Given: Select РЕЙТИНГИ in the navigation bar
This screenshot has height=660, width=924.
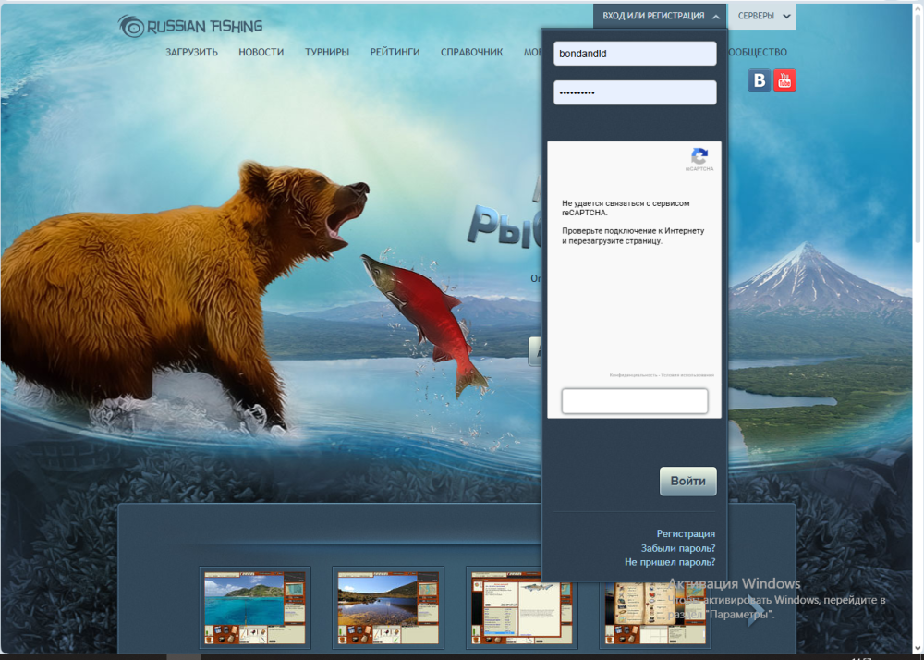Looking at the screenshot, I should click(395, 52).
